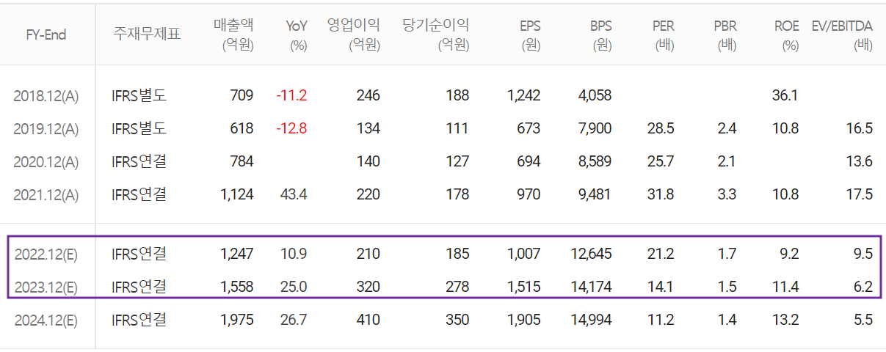Click the 2020 sales value 784

[241, 161]
